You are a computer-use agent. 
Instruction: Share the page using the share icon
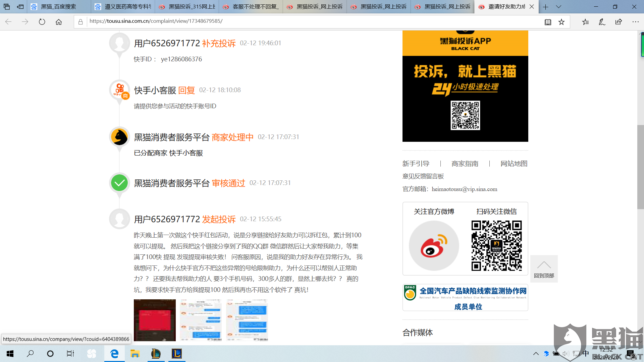[x=618, y=21]
